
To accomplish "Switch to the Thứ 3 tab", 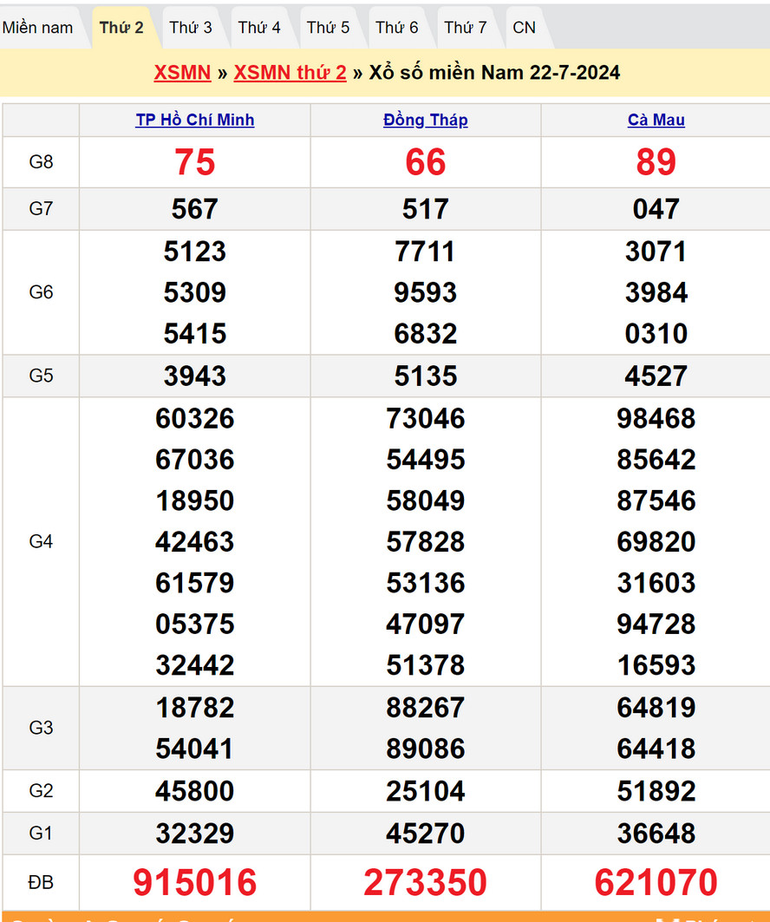I will pyautogui.click(x=191, y=28).
